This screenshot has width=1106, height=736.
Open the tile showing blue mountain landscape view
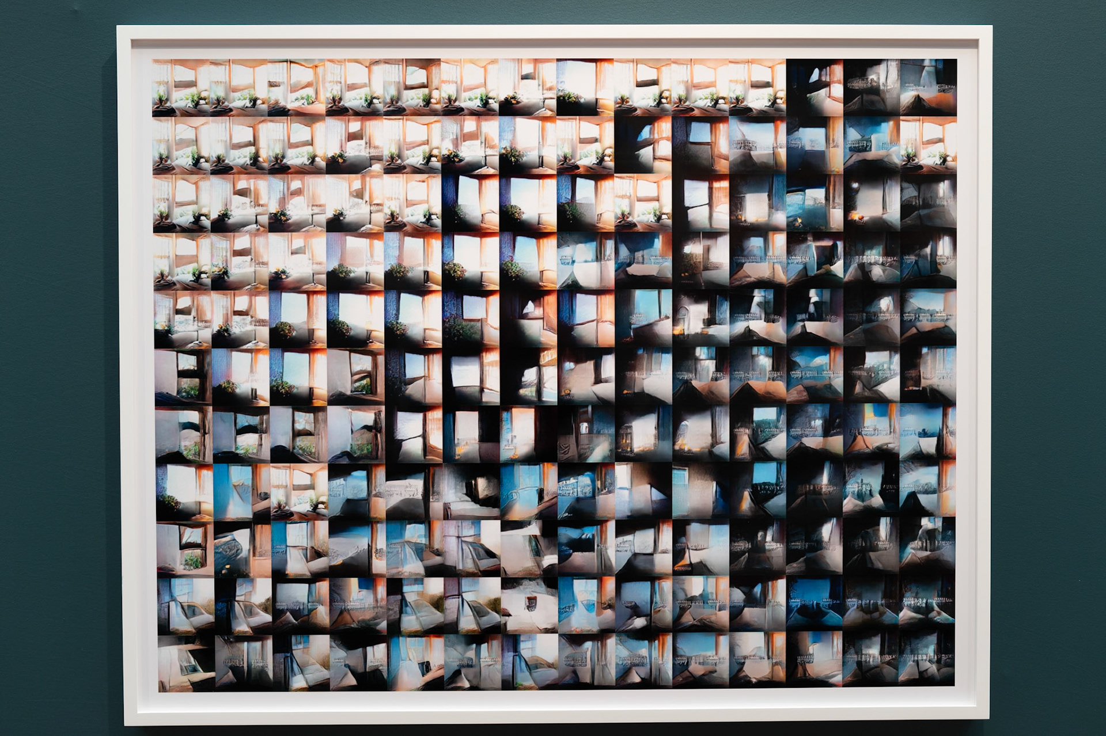pyautogui.click(x=814, y=375)
